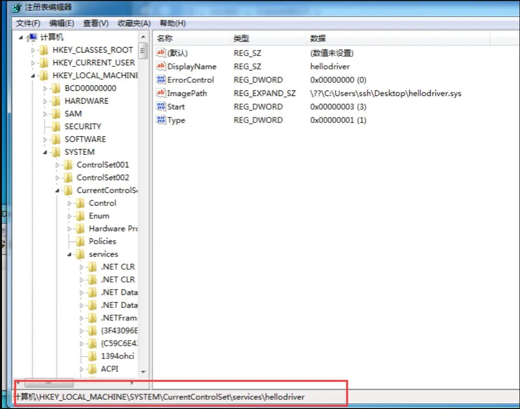
Task: Click the string icon of DisplayName value
Action: 161,66
